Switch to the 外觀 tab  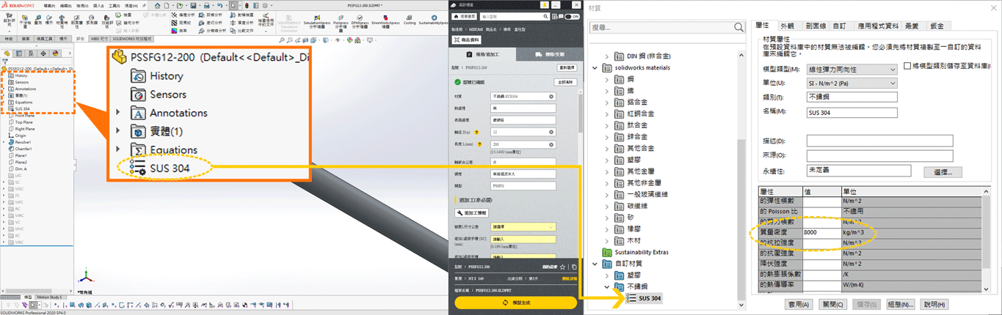click(787, 26)
